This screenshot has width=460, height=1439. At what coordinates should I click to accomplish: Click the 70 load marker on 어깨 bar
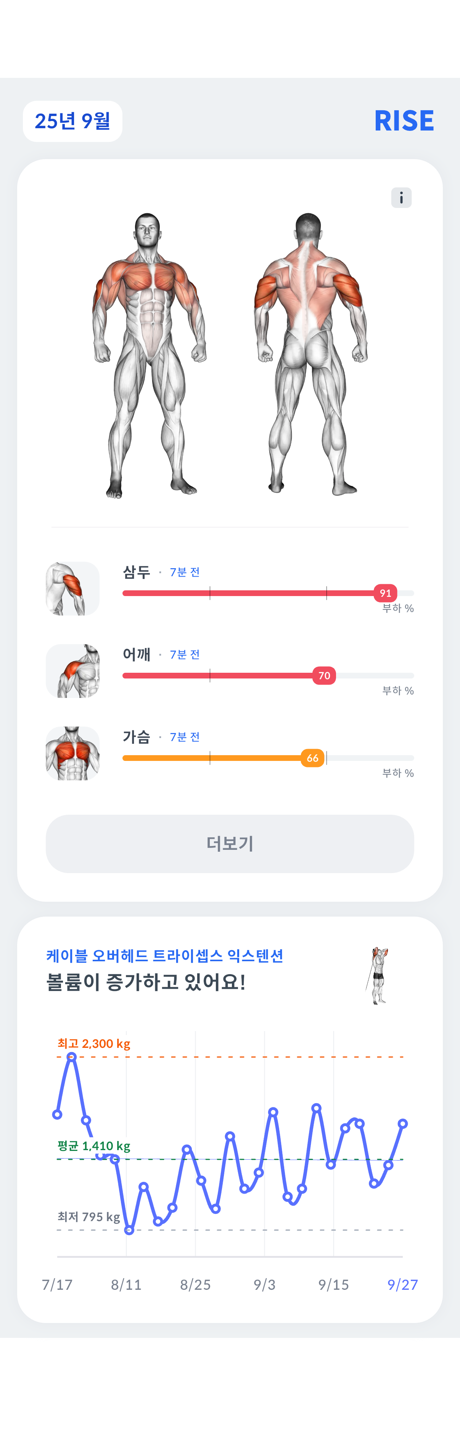pyautogui.click(x=324, y=676)
